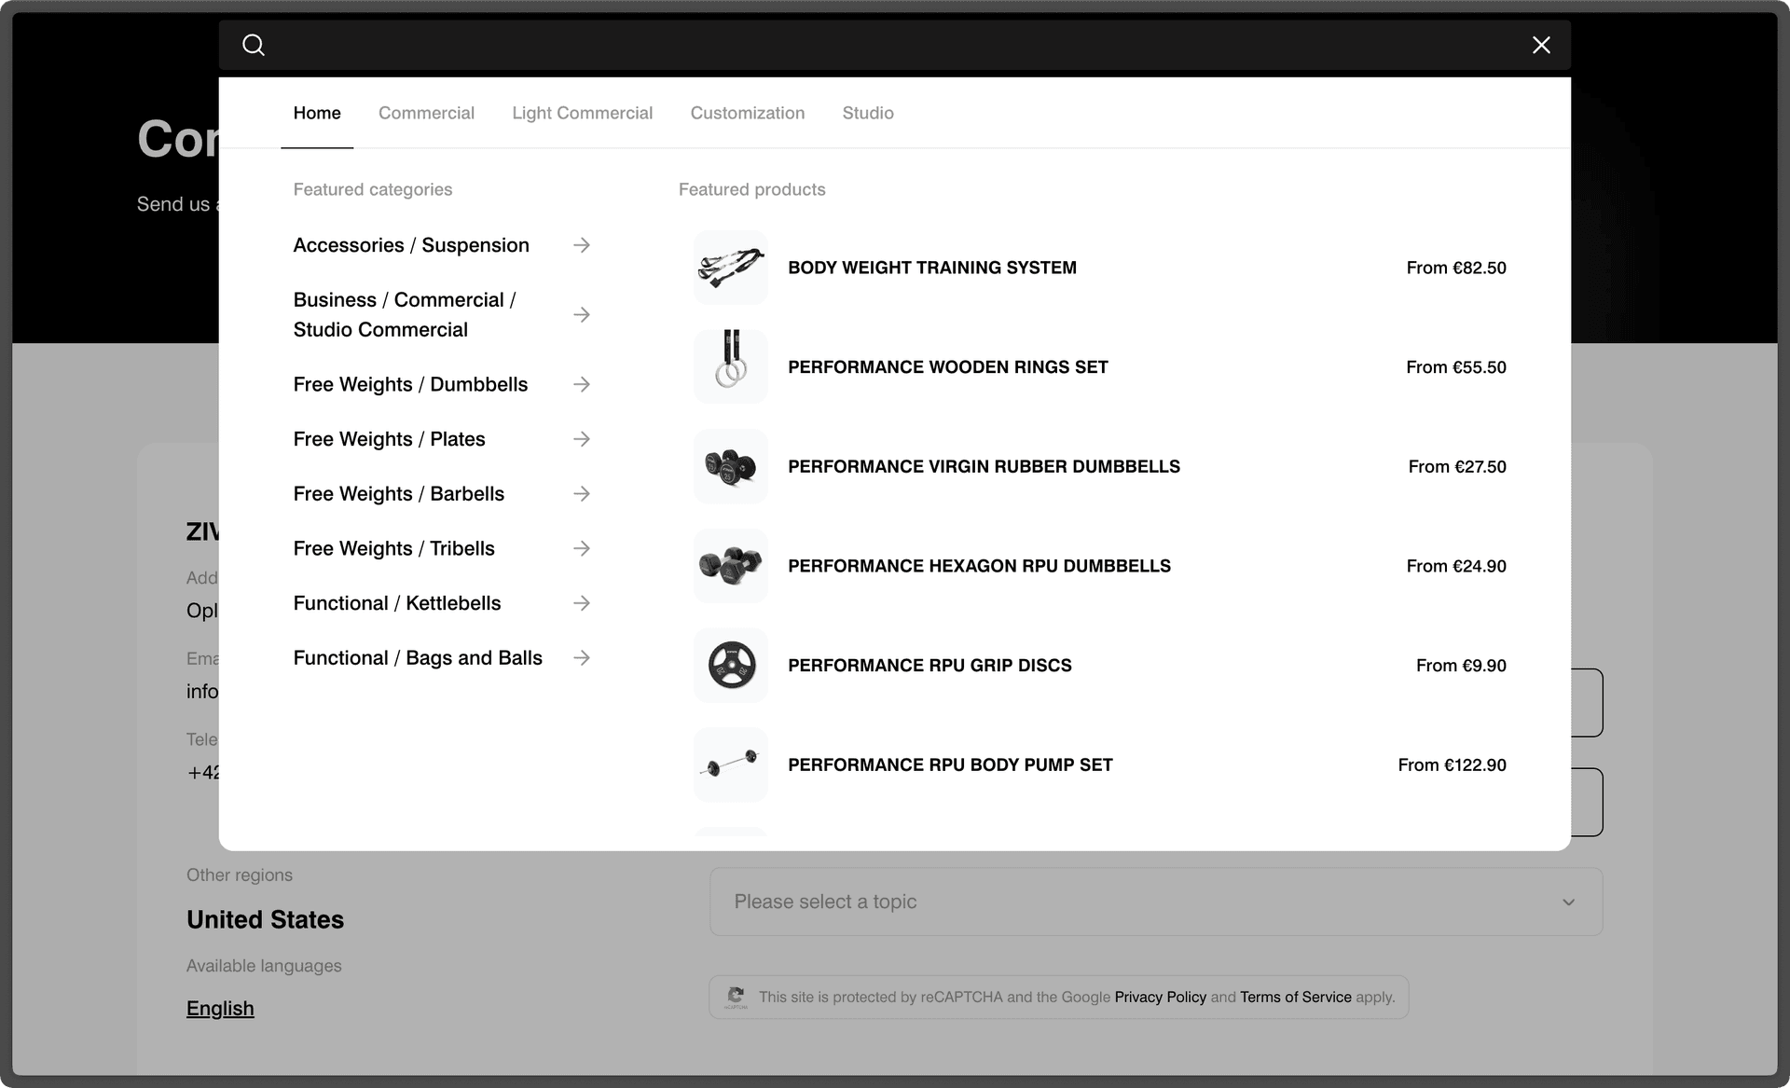The width and height of the screenshot is (1790, 1088).
Task: Open Performance Wooden Rings Set product
Action: coord(947,367)
